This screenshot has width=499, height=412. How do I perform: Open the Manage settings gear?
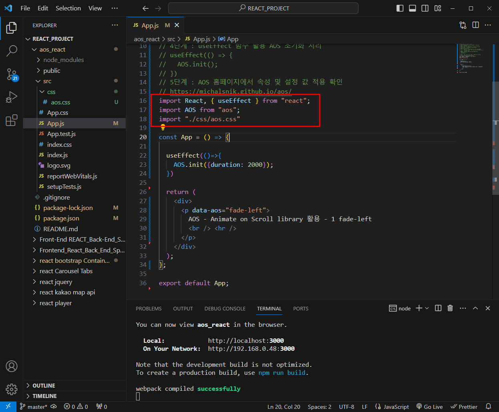point(12,389)
